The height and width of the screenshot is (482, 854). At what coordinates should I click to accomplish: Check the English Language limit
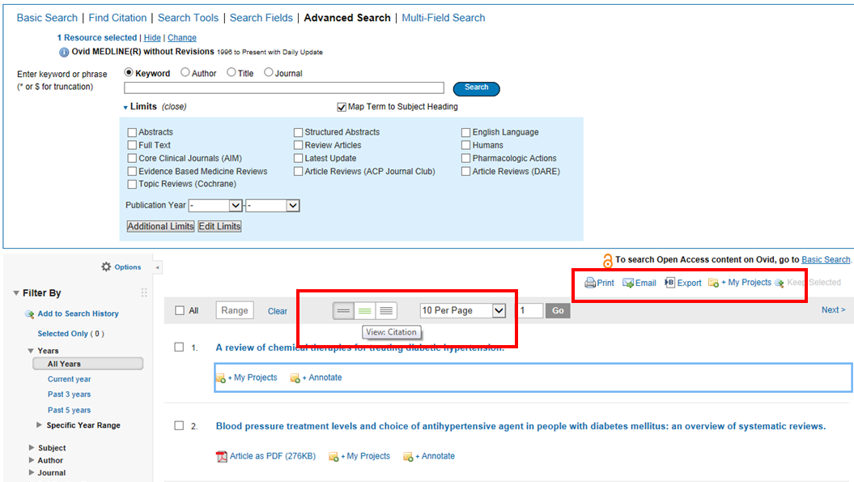[x=466, y=132]
